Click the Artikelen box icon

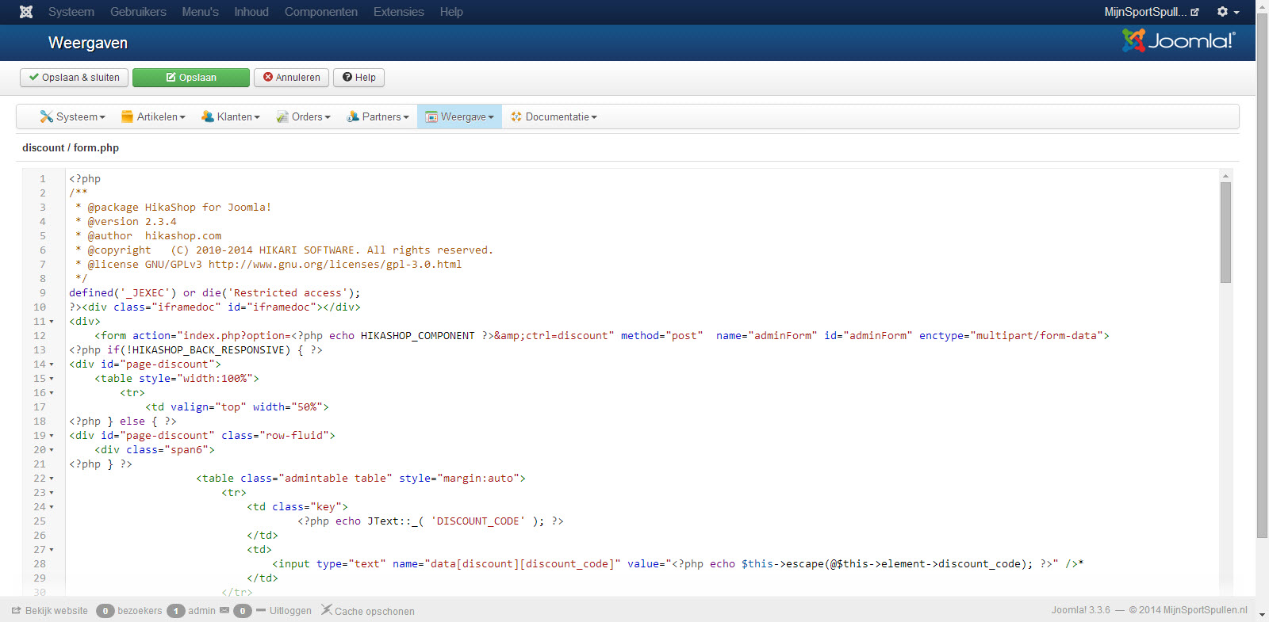coord(127,116)
